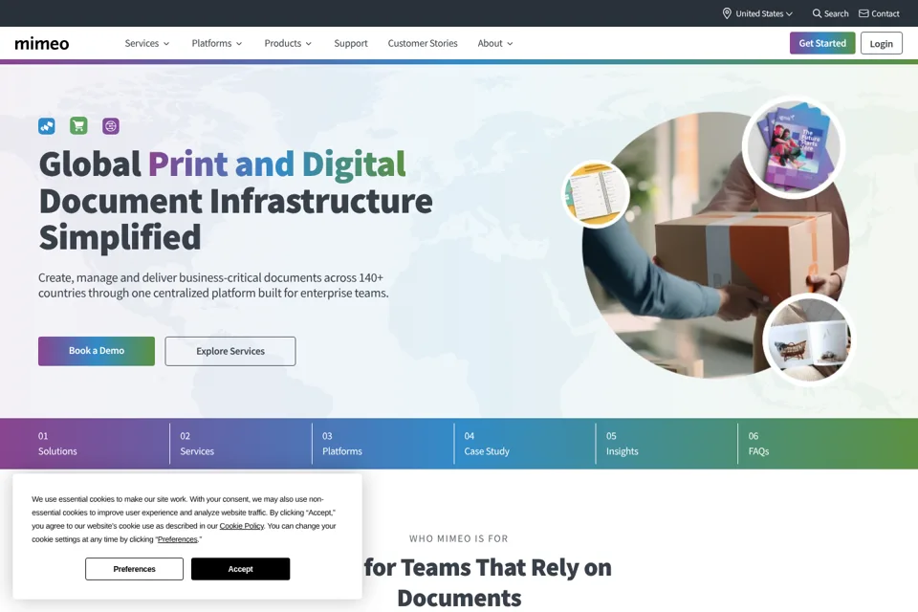The image size is (918, 612).
Task: Jump to 04 Case Study section
Action: tap(487, 444)
